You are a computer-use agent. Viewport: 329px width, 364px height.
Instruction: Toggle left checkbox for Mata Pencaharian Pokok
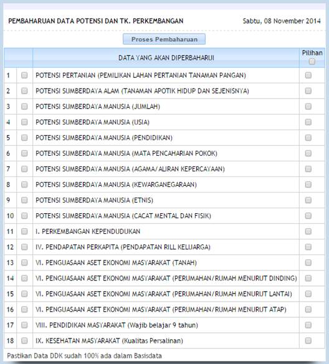[24, 153]
